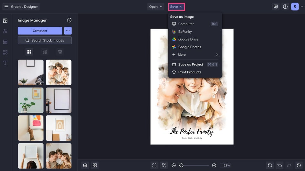Click the S account avatar

tap(295, 6)
